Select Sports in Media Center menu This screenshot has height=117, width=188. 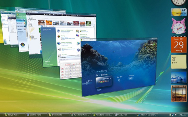pyautogui.click(x=100, y=90)
